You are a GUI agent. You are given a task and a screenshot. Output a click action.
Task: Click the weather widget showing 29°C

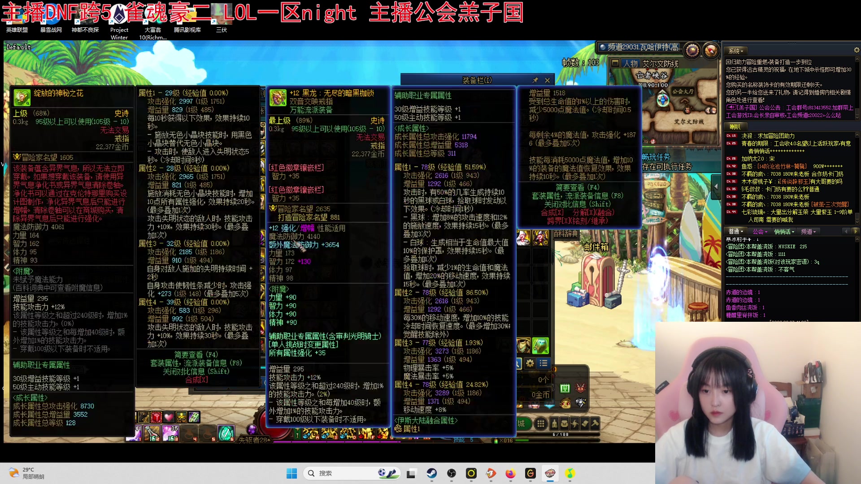27,473
